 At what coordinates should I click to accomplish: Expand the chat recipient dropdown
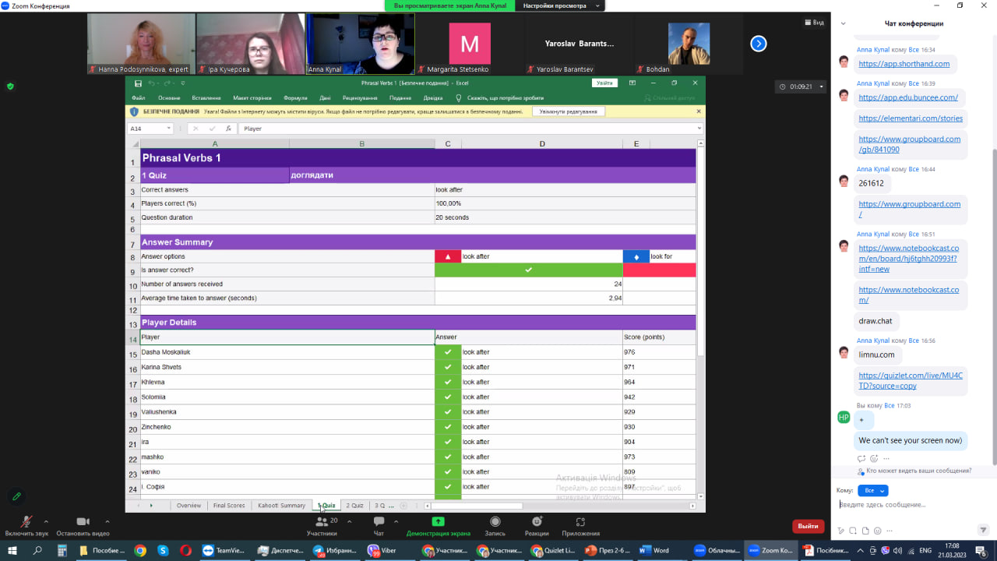point(872,491)
